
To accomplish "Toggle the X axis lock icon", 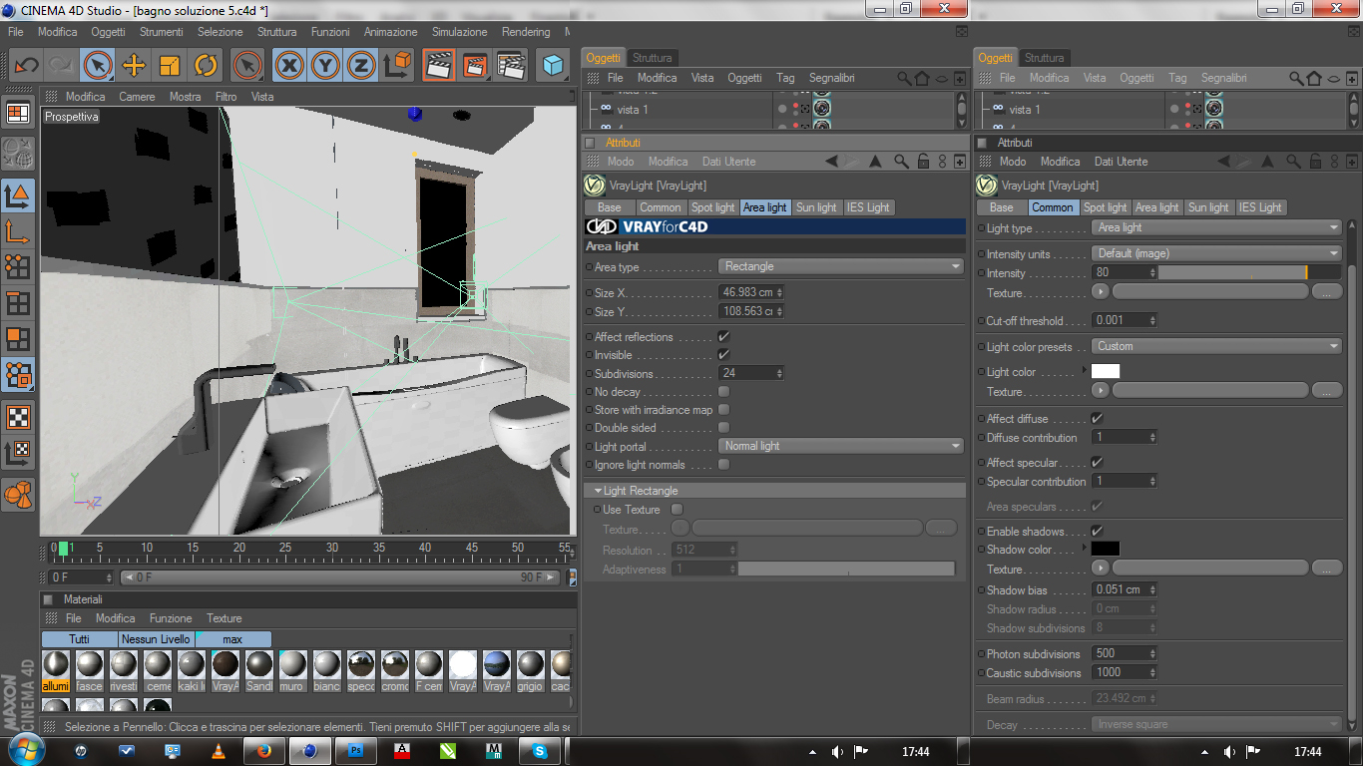I will click(x=289, y=66).
